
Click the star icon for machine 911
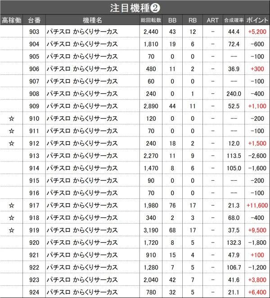(x=12, y=131)
